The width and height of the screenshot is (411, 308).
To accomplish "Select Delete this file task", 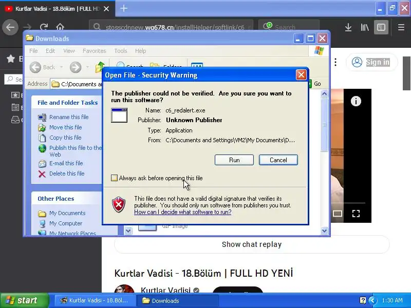I will click(67, 174).
